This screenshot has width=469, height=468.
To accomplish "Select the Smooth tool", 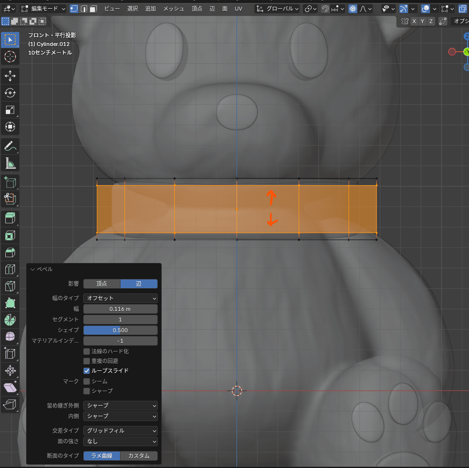I will [10, 337].
